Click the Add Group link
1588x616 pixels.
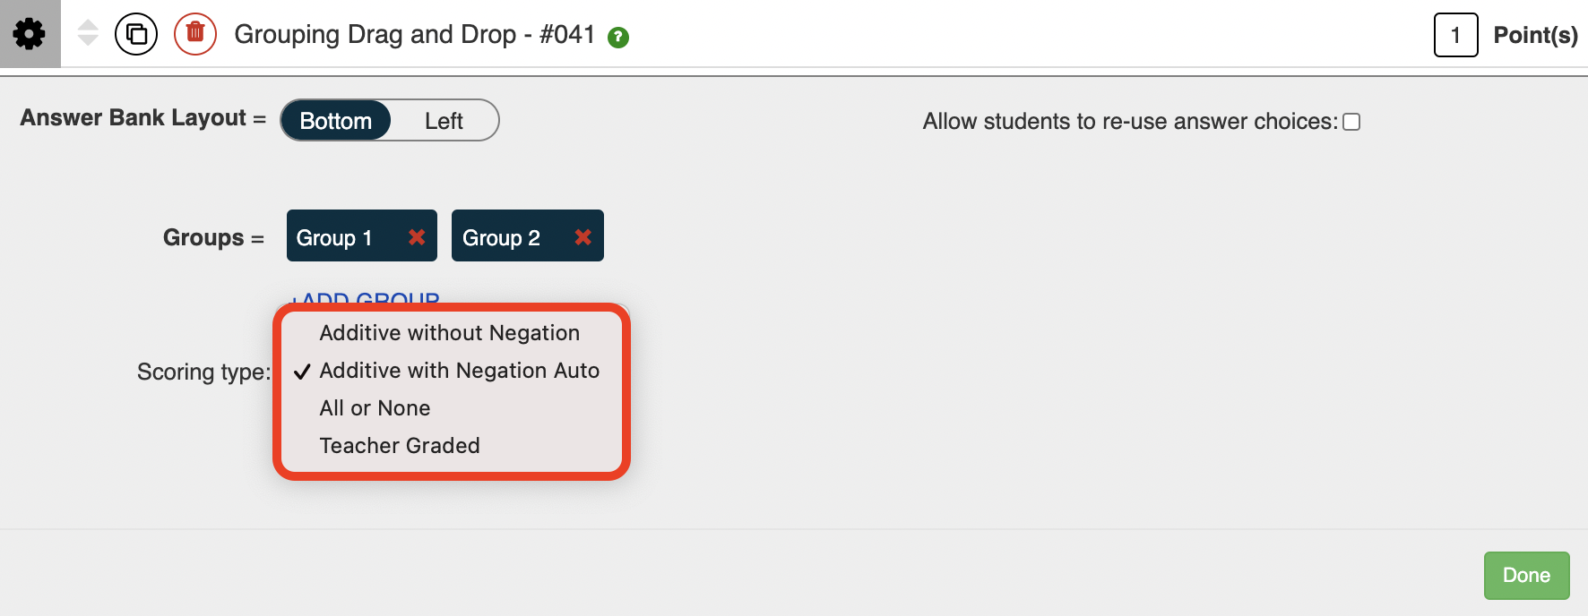pyautogui.click(x=366, y=298)
